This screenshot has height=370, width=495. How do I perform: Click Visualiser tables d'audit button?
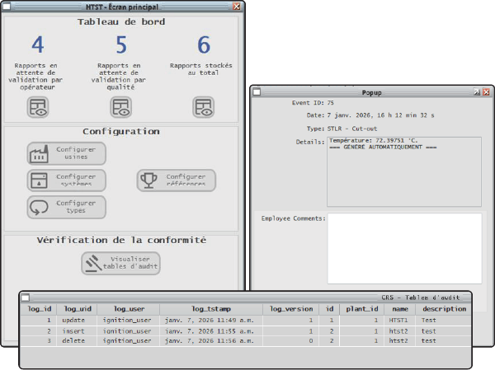pyautogui.click(x=121, y=263)
